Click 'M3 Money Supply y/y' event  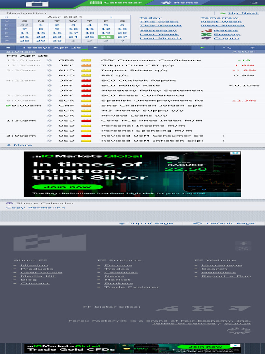[142, 111]
